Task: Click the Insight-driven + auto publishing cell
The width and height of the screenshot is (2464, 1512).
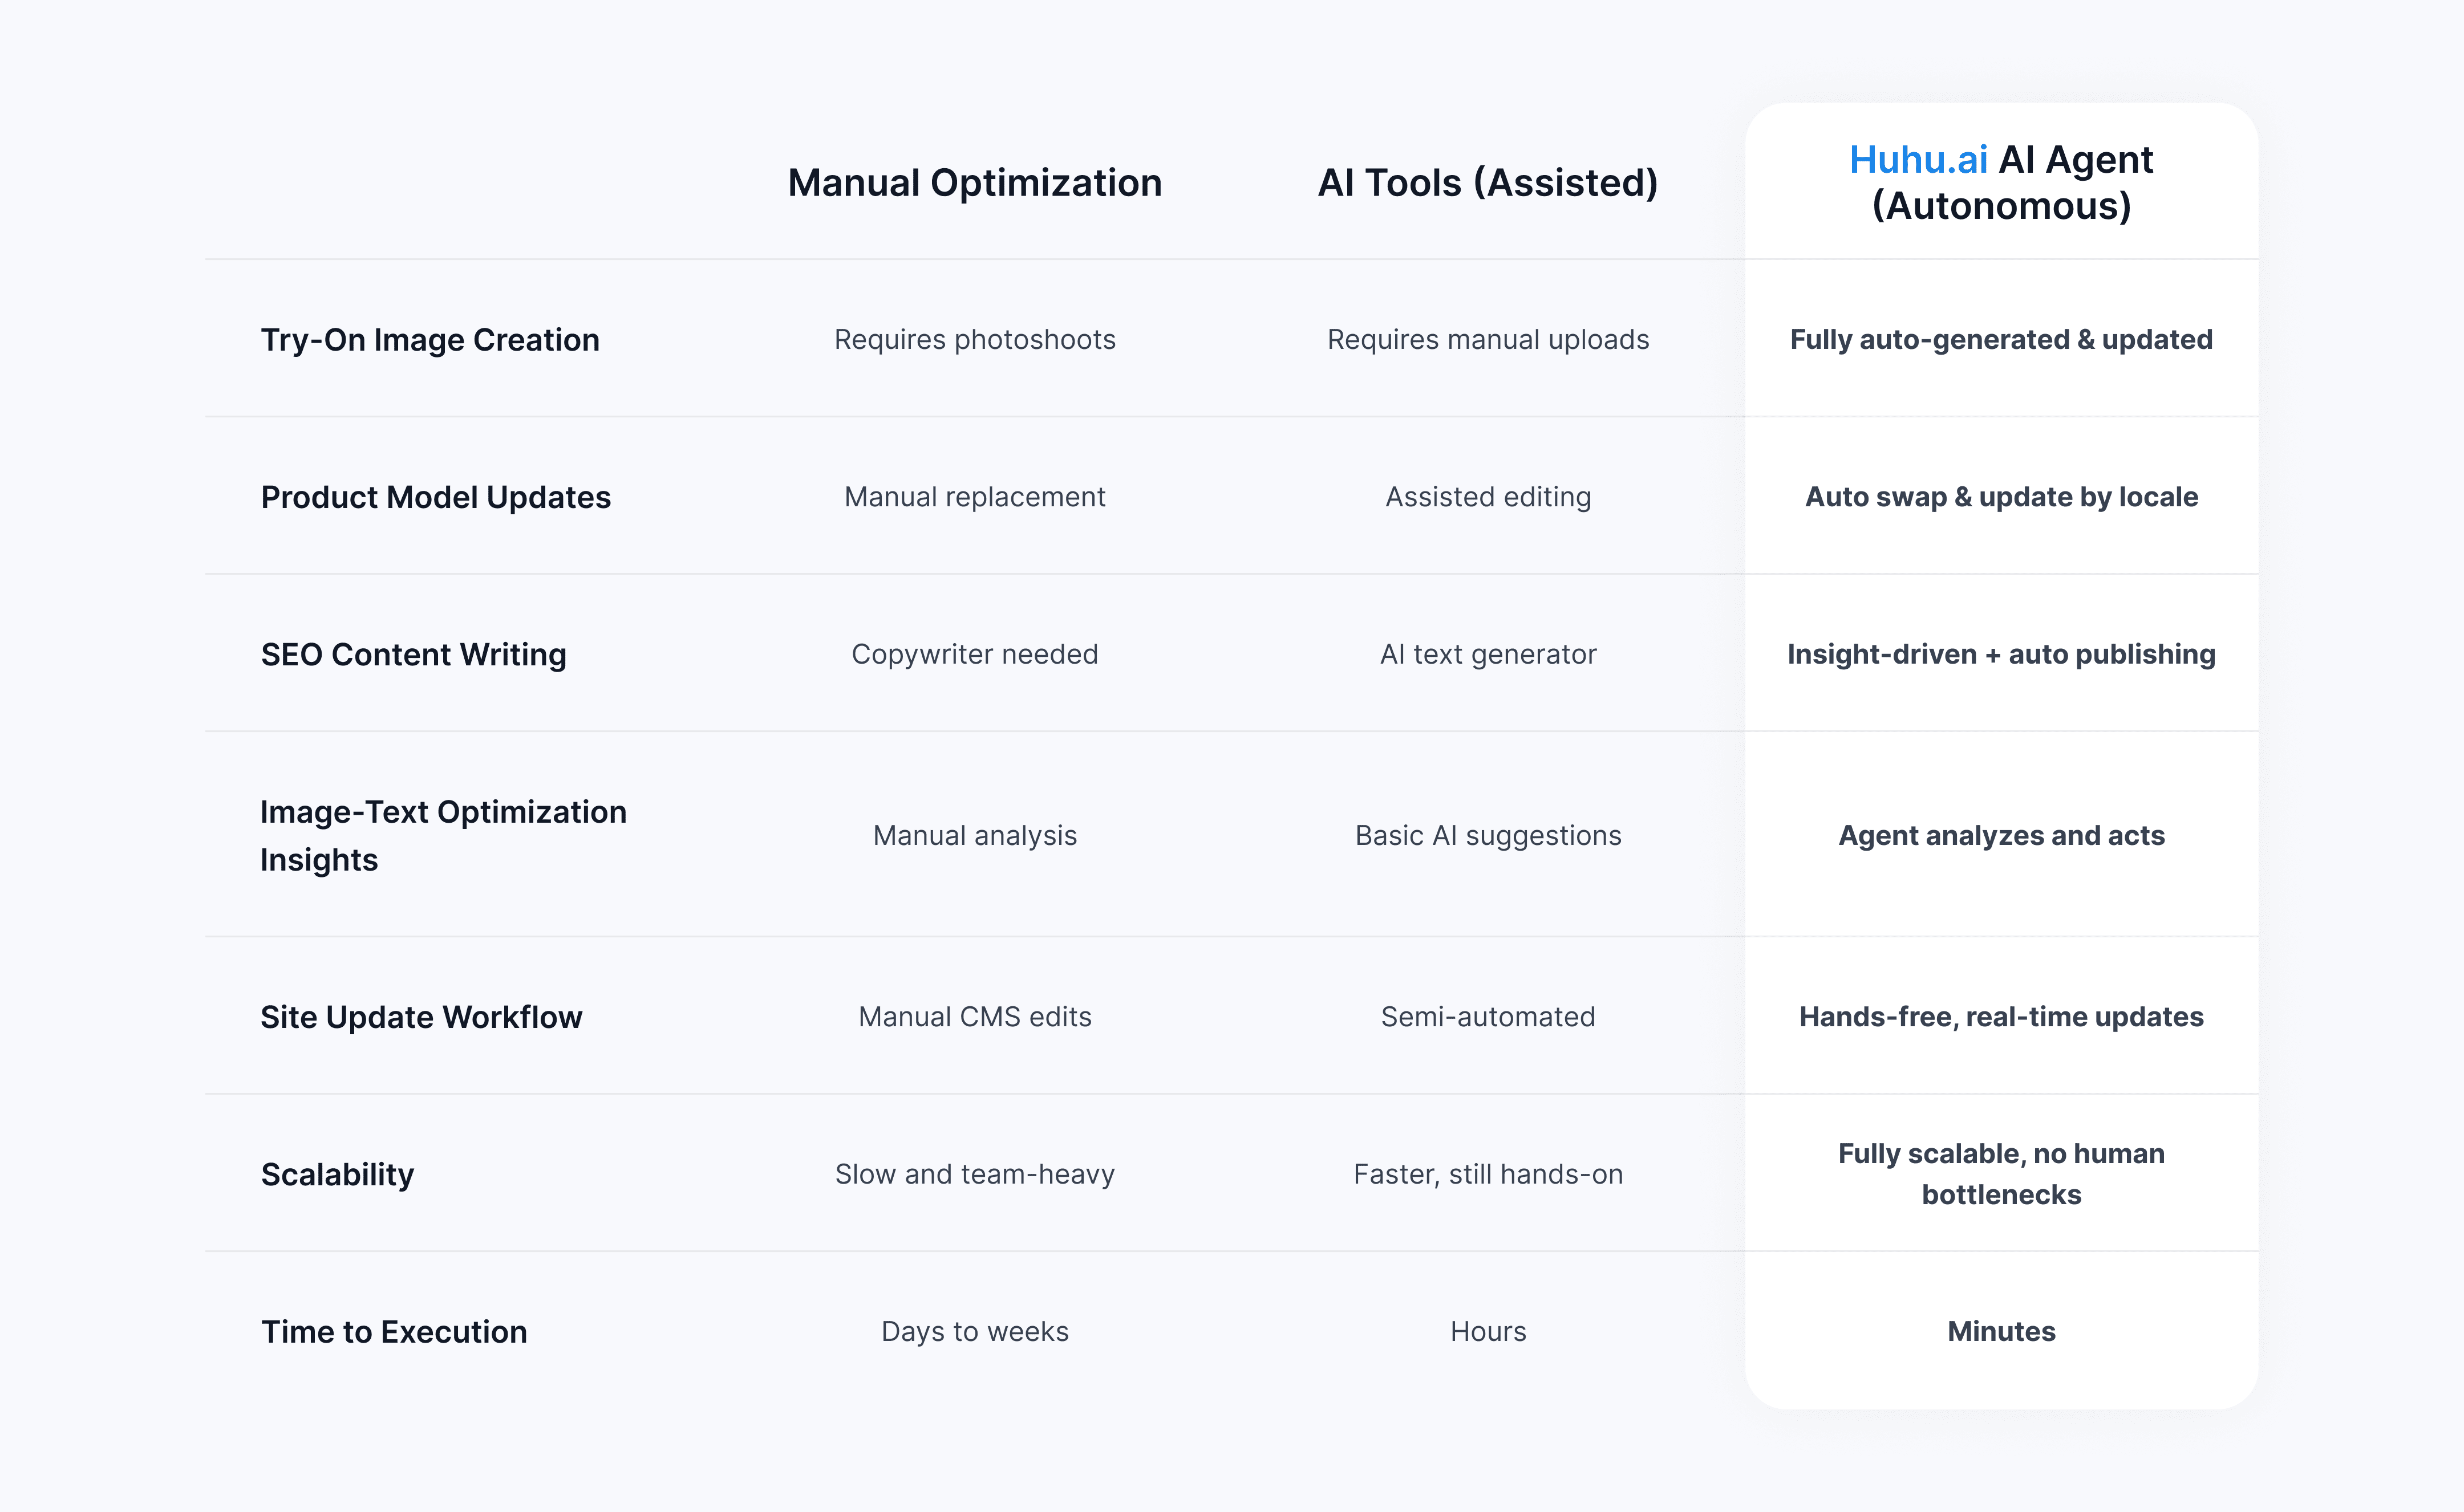Action: point(2001,654)
